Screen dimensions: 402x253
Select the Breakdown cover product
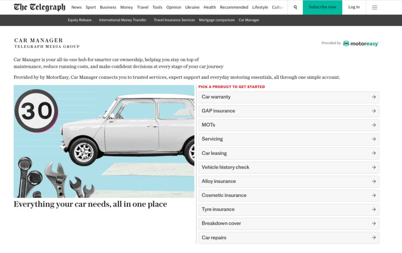[x=289, y=224]
